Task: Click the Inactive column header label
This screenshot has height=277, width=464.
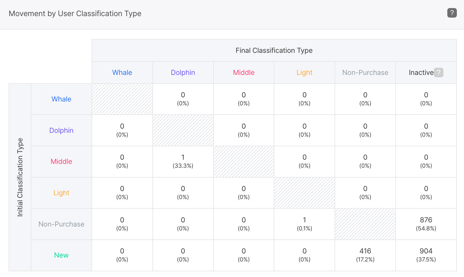Action: pyautogui.click(x=421, y=73)
